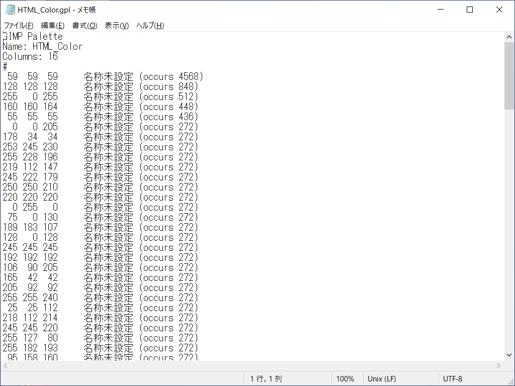Click the '245 245 220' color row
This screenshot has height=386, width=515.
[x=101, y=328]
